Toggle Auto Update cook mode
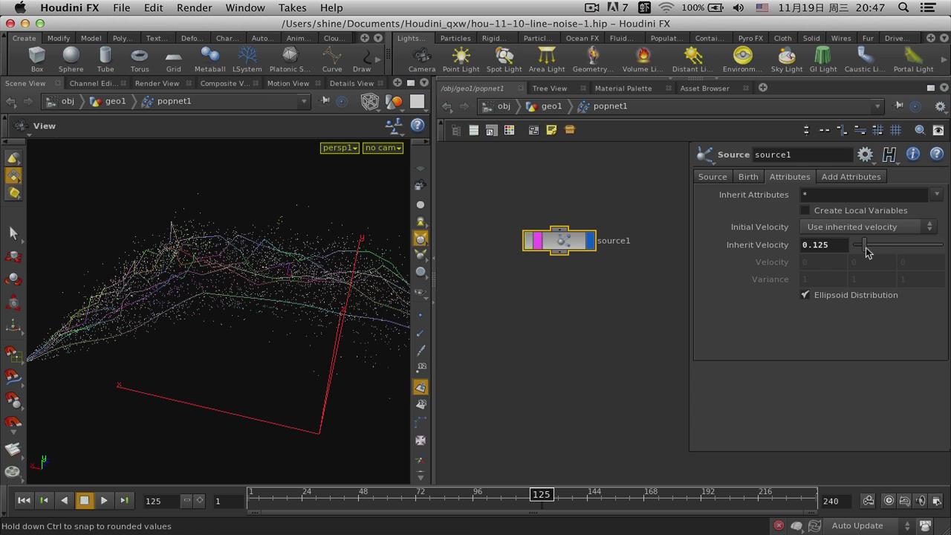This screenshot has height=535, width=951. (870, 525)
